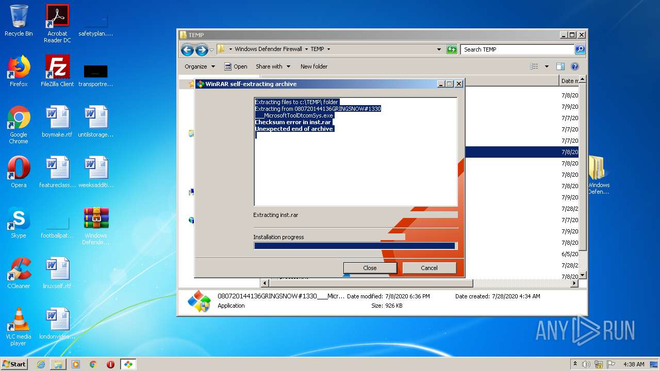Click the refresh button in Explorer address bar
Image resolution: width=660 pixels, height=371 pixels.
(452, 49)
